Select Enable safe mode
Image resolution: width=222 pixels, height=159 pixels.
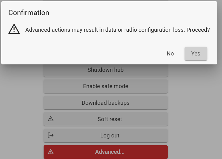(106, 86)
